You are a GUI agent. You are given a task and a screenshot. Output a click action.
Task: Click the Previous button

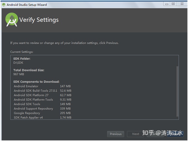coord(115,134)
